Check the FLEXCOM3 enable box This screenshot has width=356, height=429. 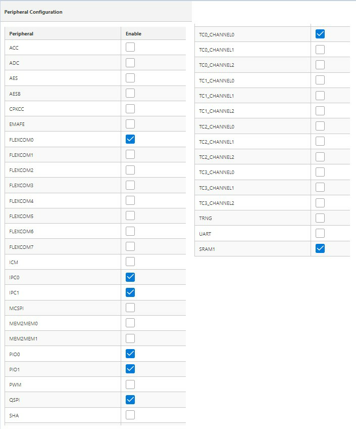point(130,185)
